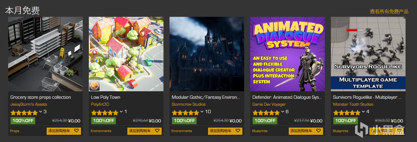The width and height of the screenshot is (417, 142).
Task: Expand rating chevron for Grocery store props
Action: coord(41,112)
